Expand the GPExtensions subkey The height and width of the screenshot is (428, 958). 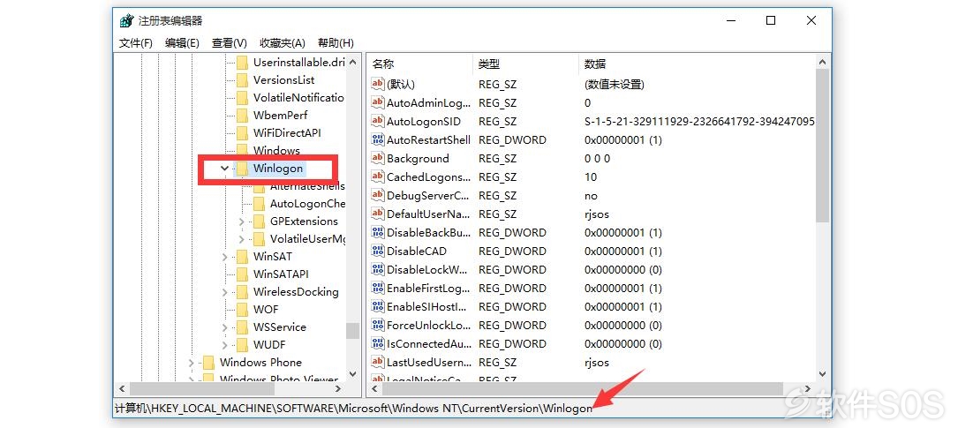tap(242, 222)
